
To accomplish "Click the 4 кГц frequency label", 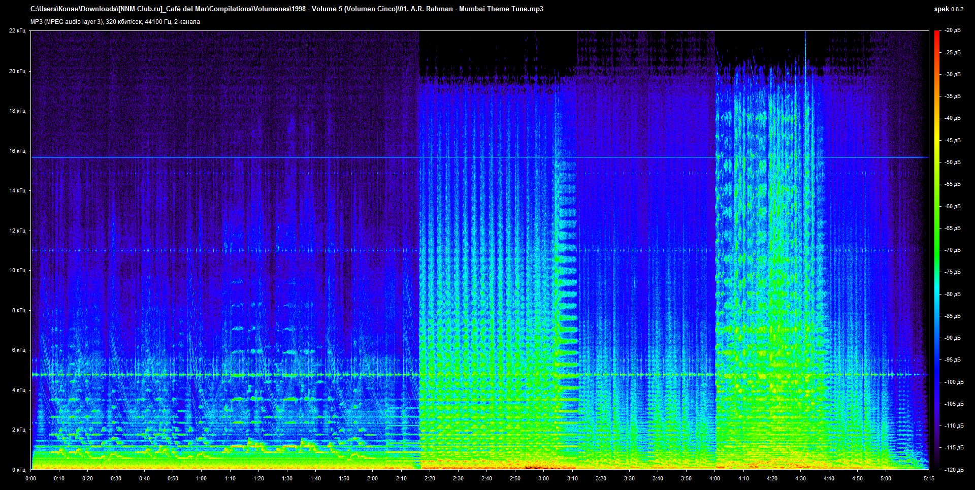I will pos(19,390).
